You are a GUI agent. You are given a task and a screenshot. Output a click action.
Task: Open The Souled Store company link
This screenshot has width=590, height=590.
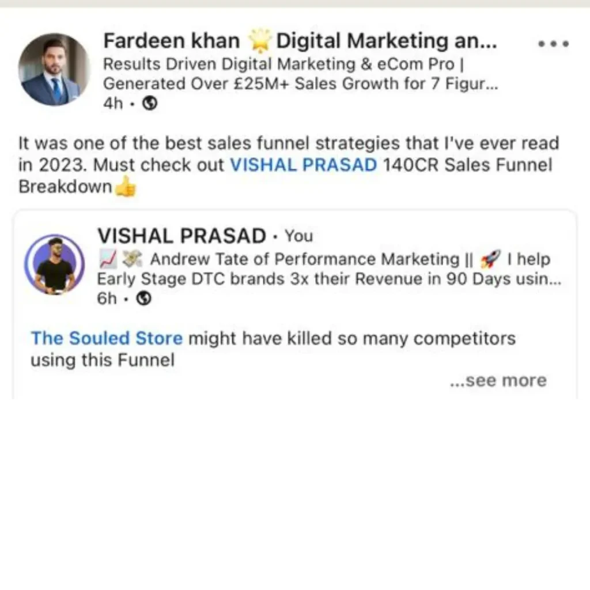click(107, 338)
